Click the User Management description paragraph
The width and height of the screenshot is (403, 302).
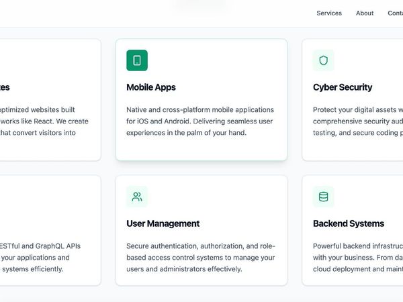[200, 258]
